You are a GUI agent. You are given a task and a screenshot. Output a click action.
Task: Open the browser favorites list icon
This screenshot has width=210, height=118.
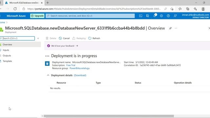click(x=180, y=9)
